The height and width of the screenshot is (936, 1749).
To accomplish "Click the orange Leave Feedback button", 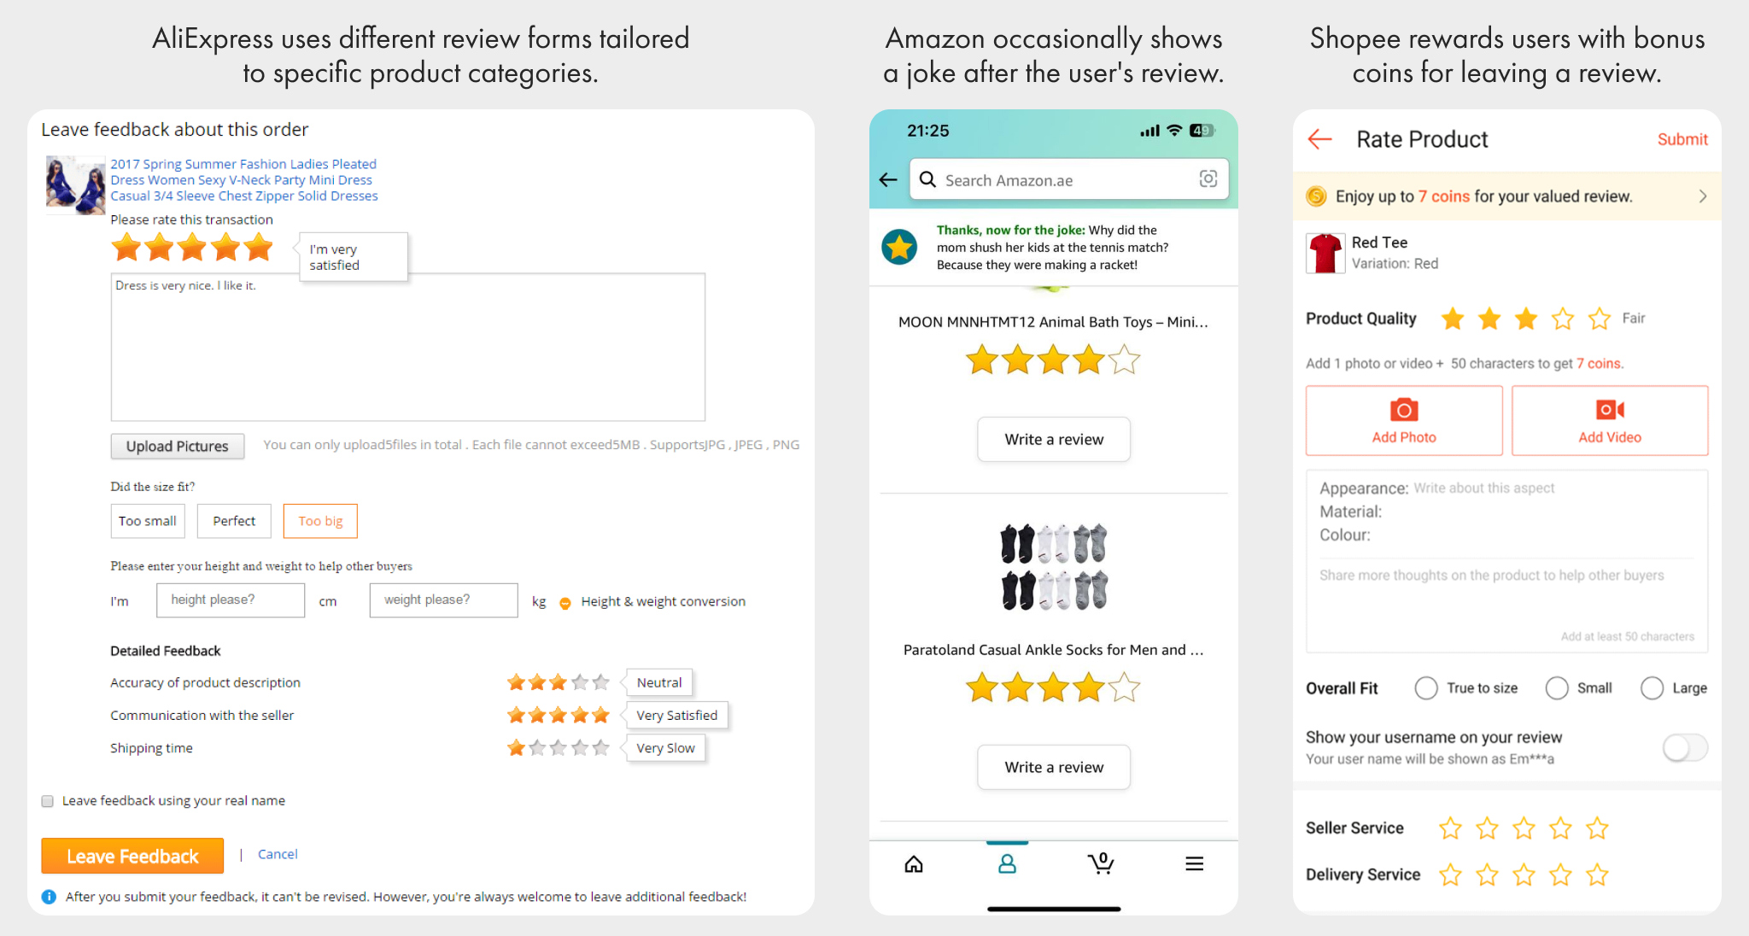I will click(132, 856).
